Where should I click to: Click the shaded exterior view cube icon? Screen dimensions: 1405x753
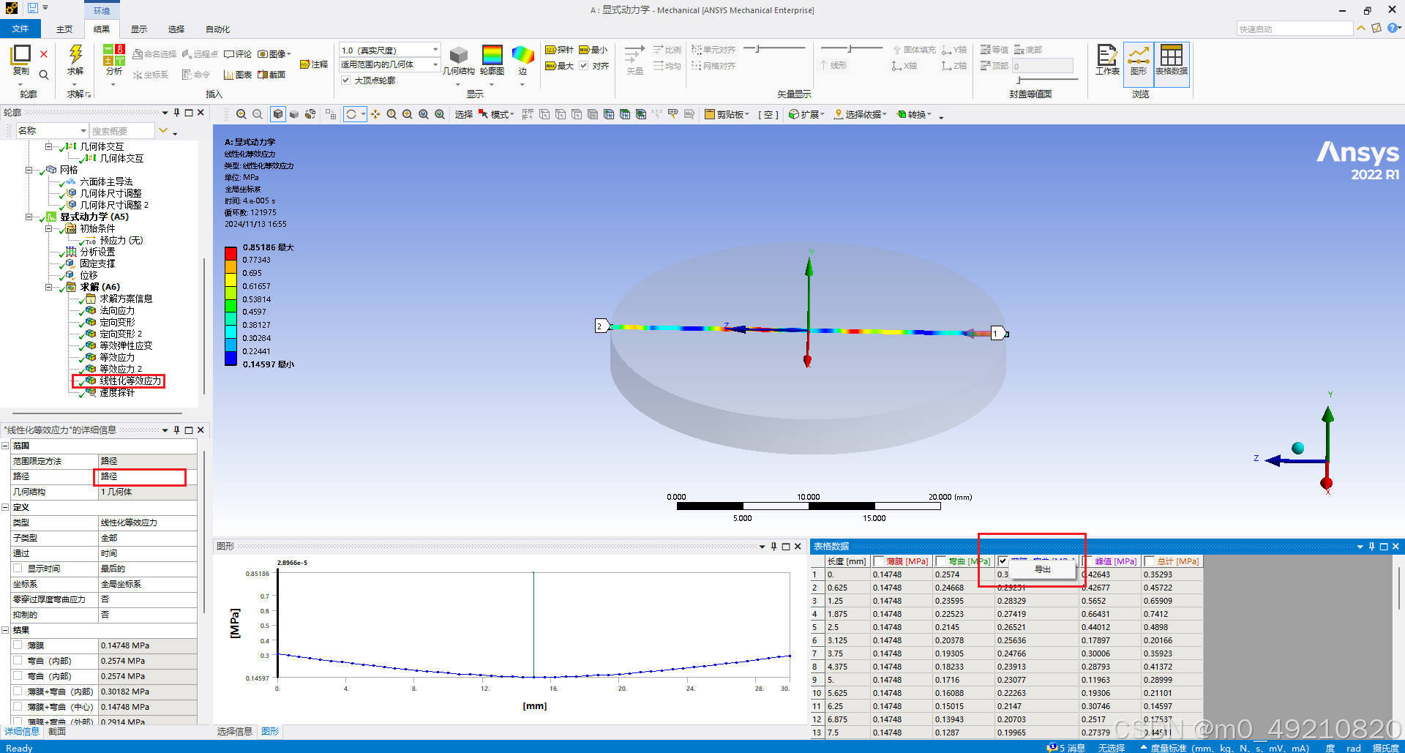click(278, 114)
